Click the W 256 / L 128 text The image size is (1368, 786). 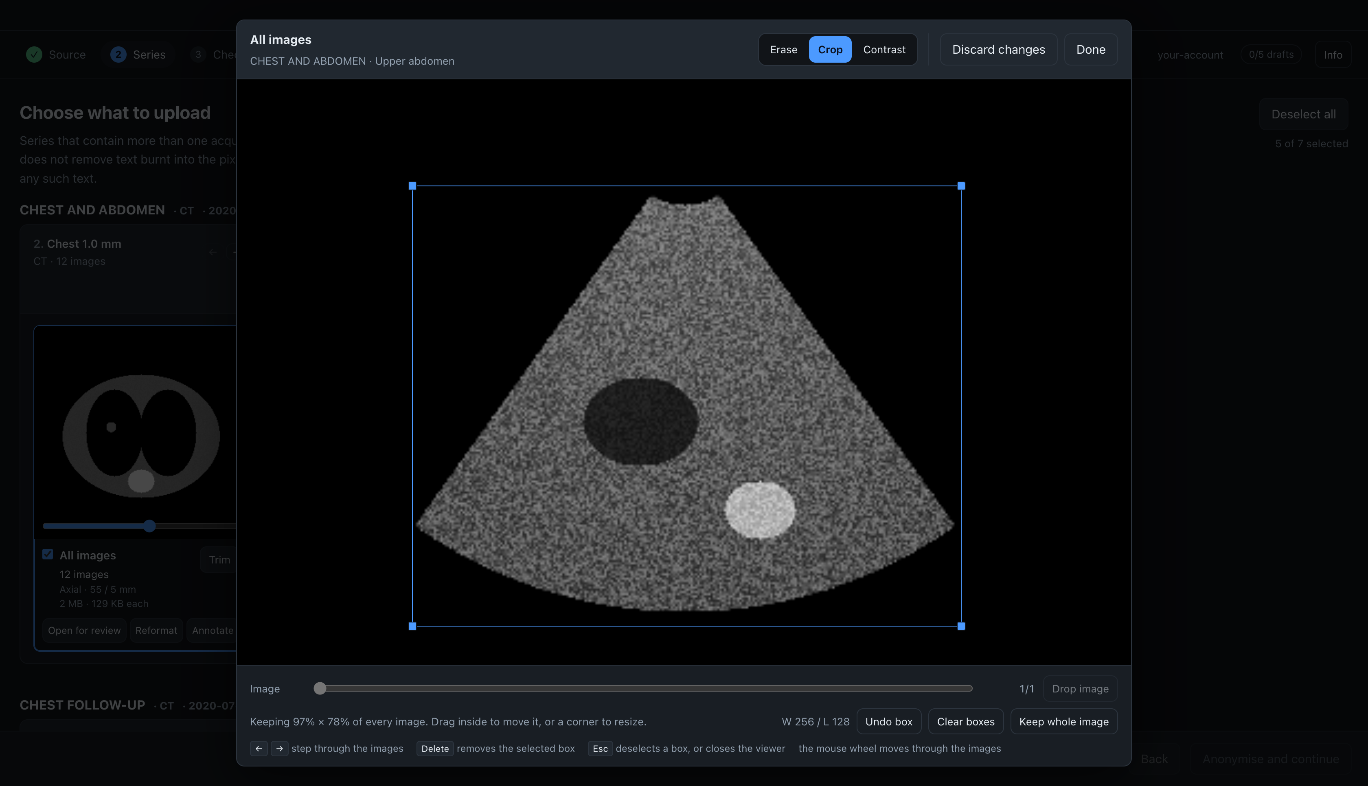(816, 721)
